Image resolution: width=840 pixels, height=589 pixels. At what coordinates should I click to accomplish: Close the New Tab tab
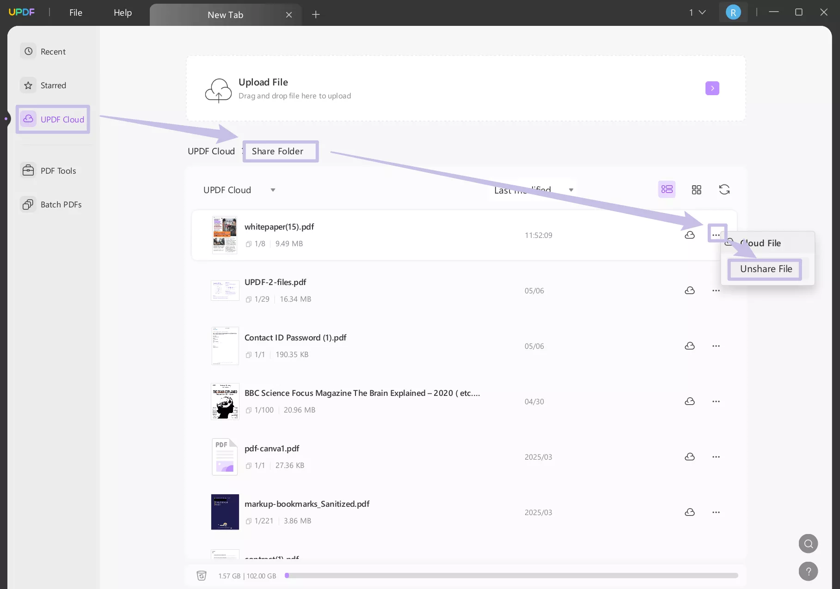coord(289,15)
